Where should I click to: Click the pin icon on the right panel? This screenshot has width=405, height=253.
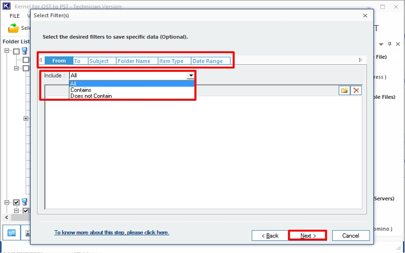click(390, 44)
